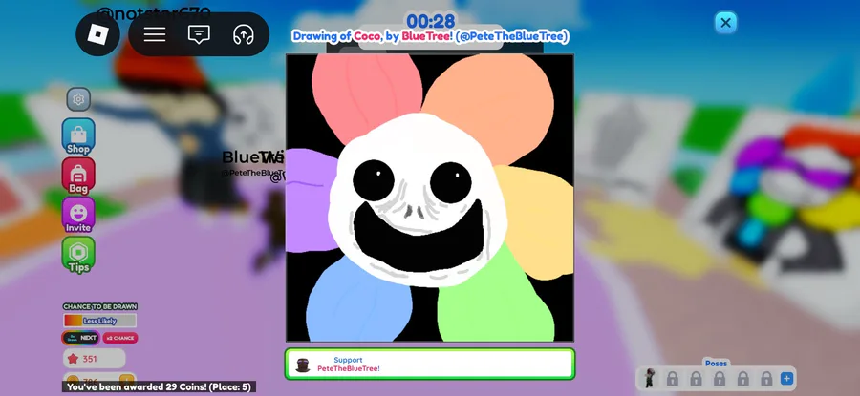
Task: Open the chat bubble icon
Action: (199, 34)
